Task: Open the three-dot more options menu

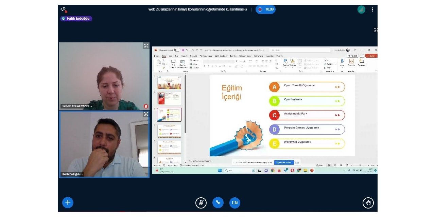Action: click(x=372, y=9)
